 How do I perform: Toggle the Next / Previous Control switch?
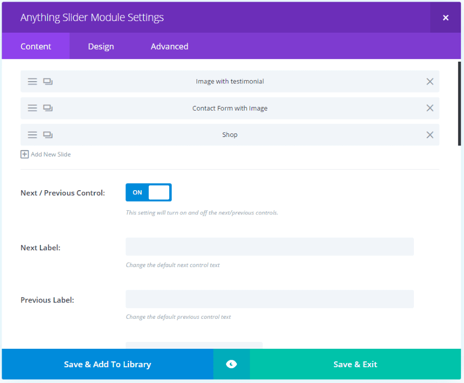click(149, 192)
